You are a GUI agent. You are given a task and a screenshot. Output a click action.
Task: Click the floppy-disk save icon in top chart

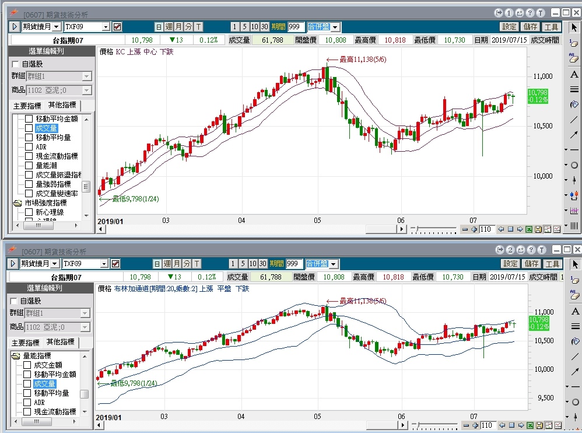538,229
